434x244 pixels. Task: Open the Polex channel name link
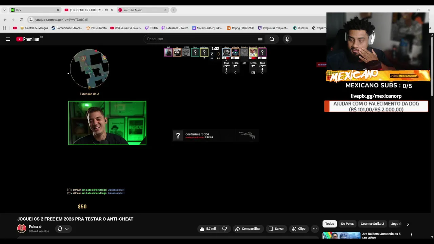(x=33, y=227)
